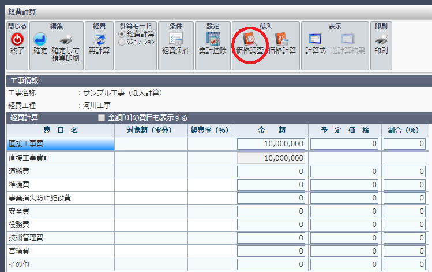Click 予定価格 field for 直接工事費
Image resolution: width=432 pixels, height=272 pixels.
tap(344, 144)
